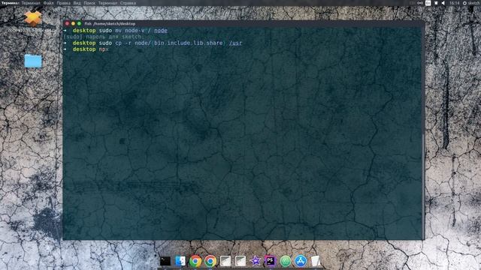Open the Файл menu
This screenshot has width=481, height=270.
pos(48,3)
